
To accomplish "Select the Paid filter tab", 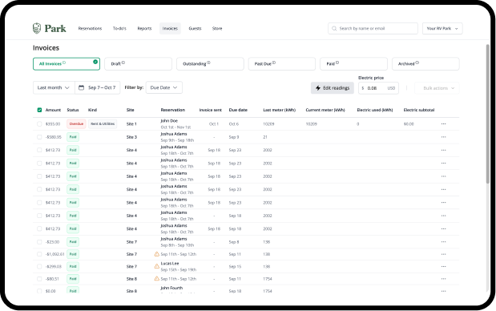I will point(353,63).
